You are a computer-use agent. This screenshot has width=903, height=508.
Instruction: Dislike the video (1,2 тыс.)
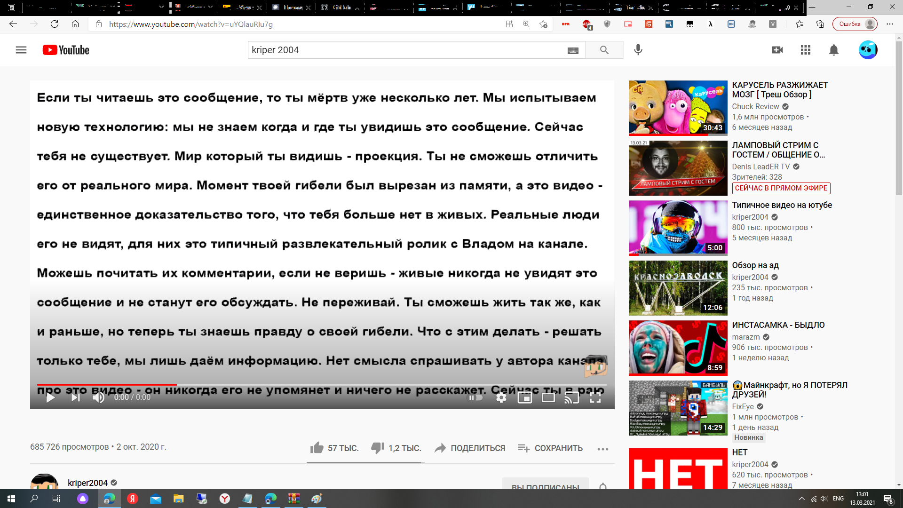click(396, 448)
